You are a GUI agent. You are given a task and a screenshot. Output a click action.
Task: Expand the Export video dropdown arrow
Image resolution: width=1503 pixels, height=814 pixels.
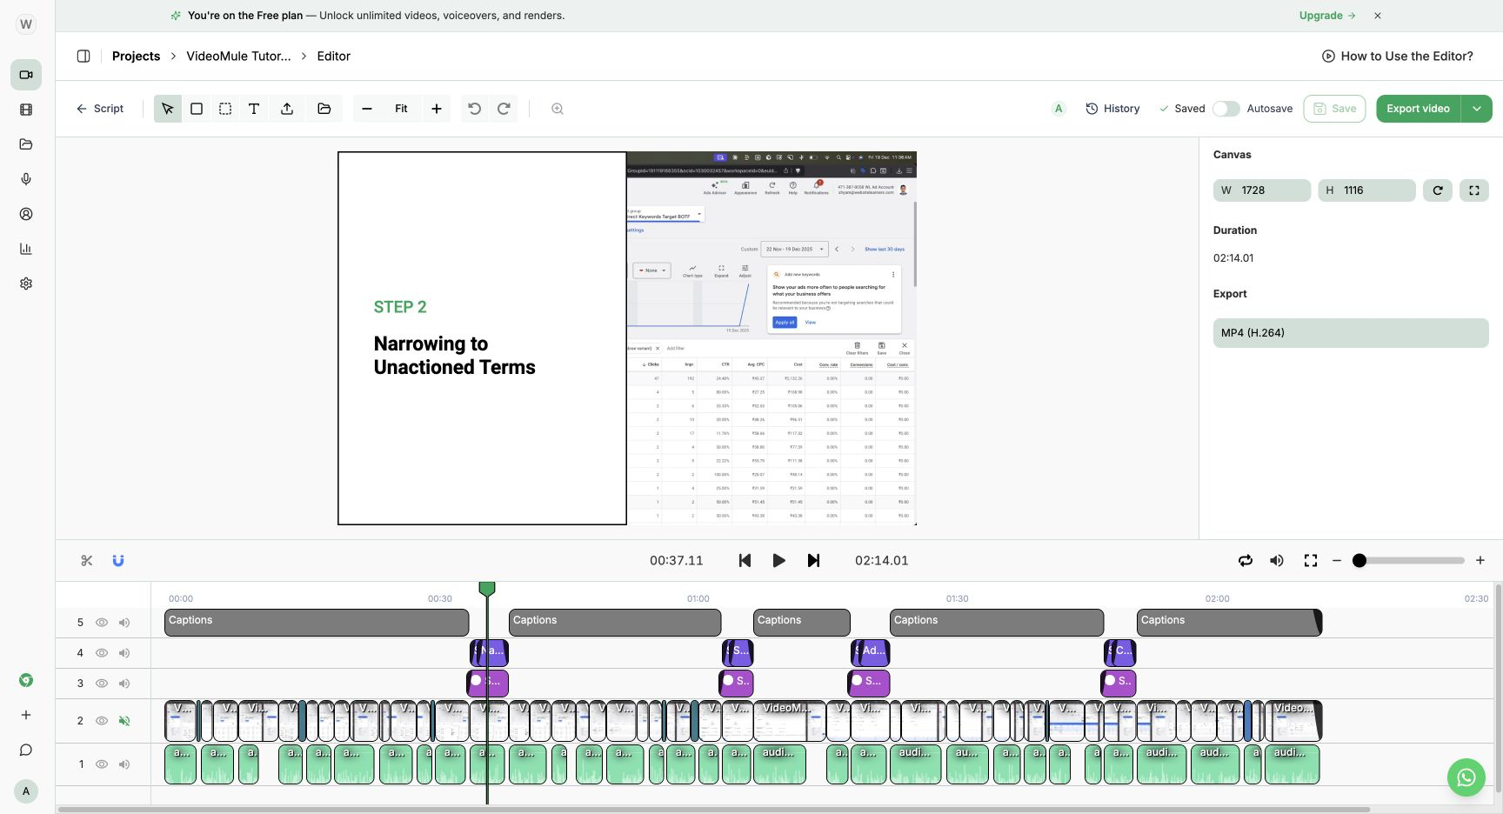tap(1477, 109)
